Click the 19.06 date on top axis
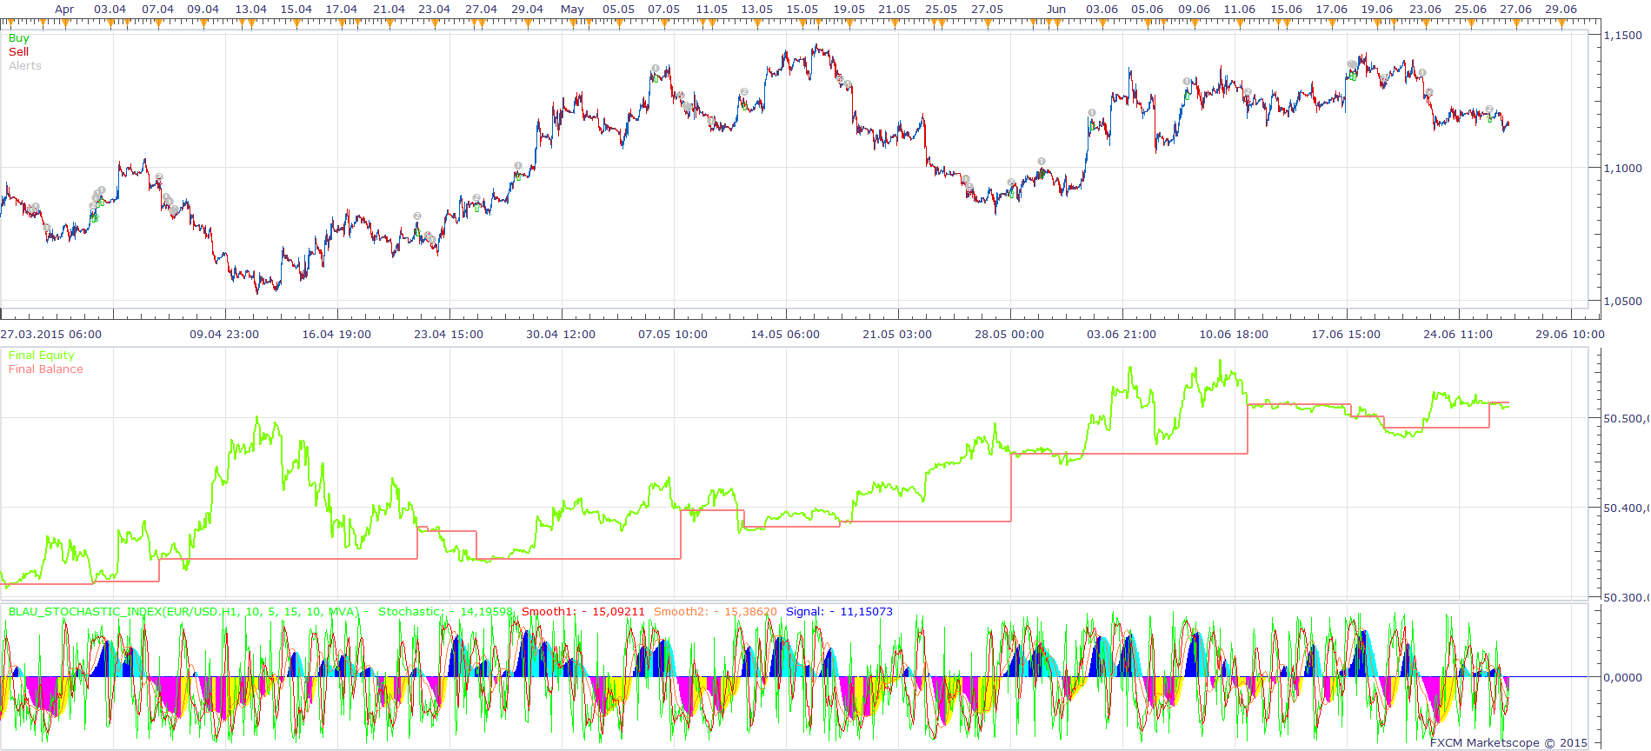The width and height of the screenshot is (1651, 751). coord(1377,10)
